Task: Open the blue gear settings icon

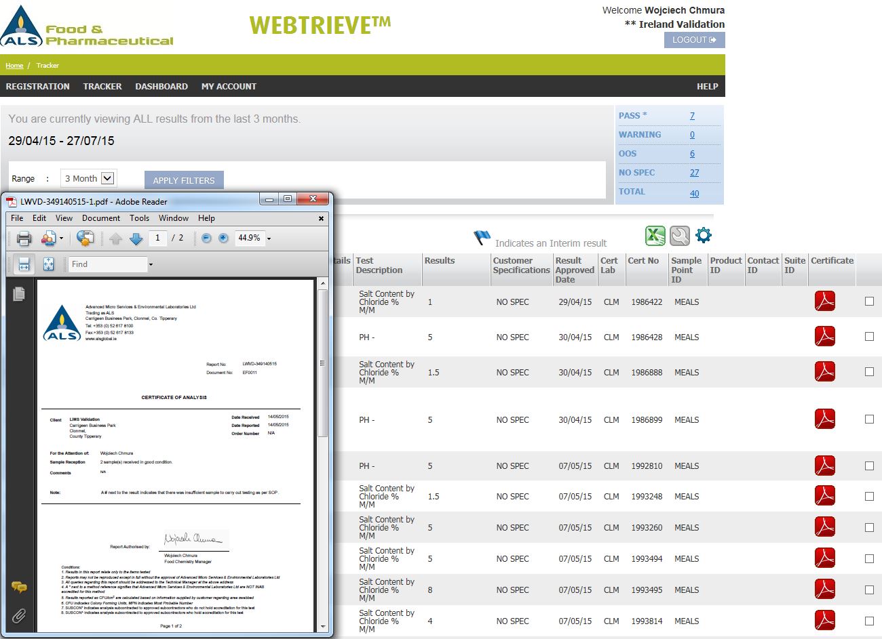Action: (x=704, y=236)
